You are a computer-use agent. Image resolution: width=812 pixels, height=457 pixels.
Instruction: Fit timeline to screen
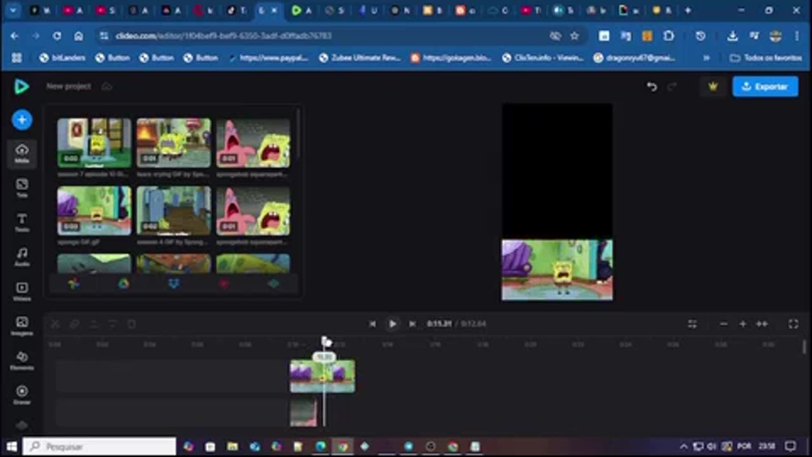762,324
